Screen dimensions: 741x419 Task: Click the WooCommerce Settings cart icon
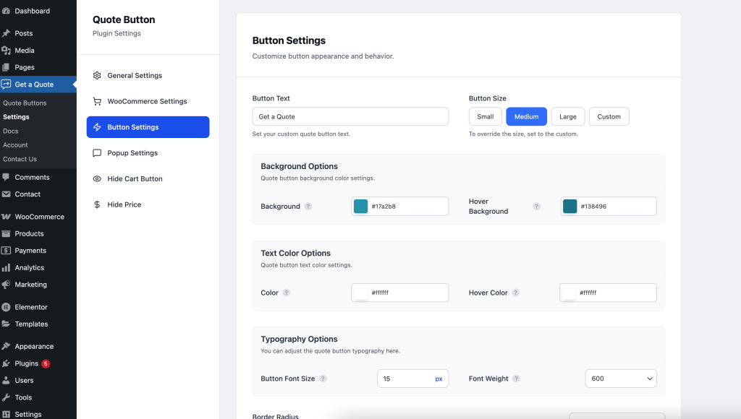98,102
